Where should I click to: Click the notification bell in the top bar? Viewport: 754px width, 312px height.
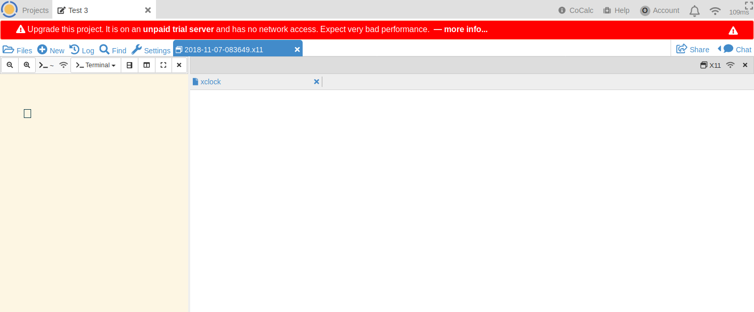(x=694, y=10)
